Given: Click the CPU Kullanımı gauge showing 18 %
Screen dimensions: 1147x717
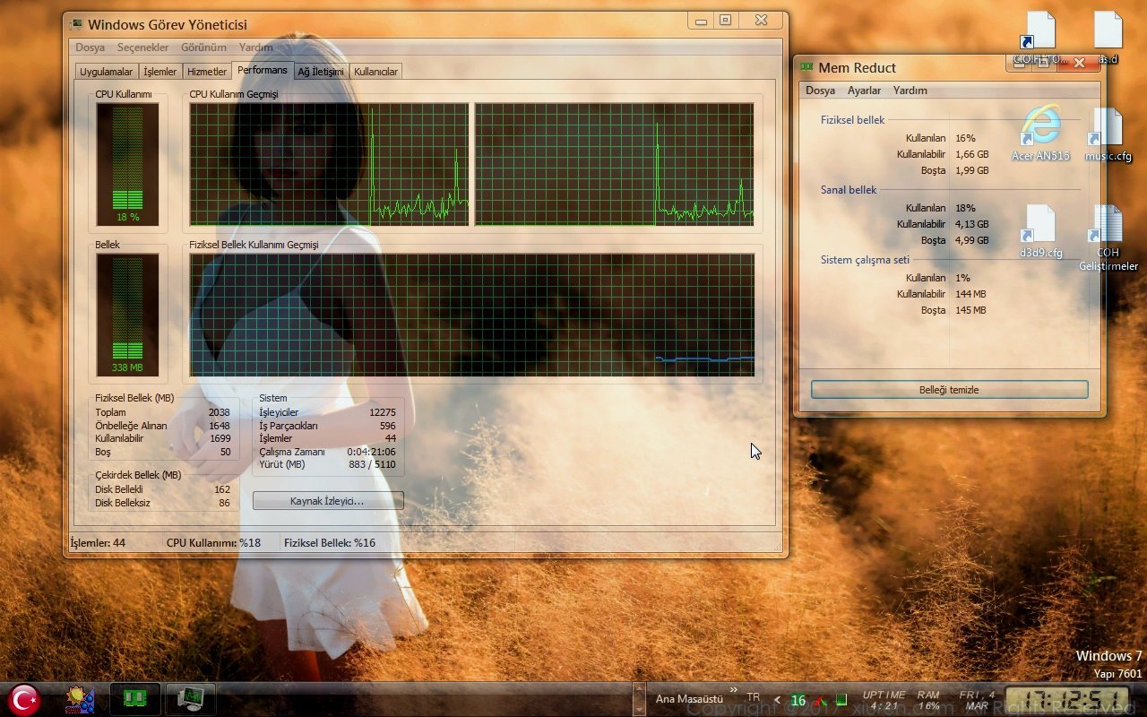Looking at the screenshot, I should click(x=127, y=164).
